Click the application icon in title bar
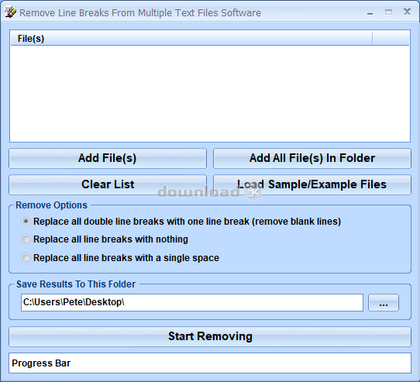The height and width of the screenshot is (382, 420). tap(10, 12)
